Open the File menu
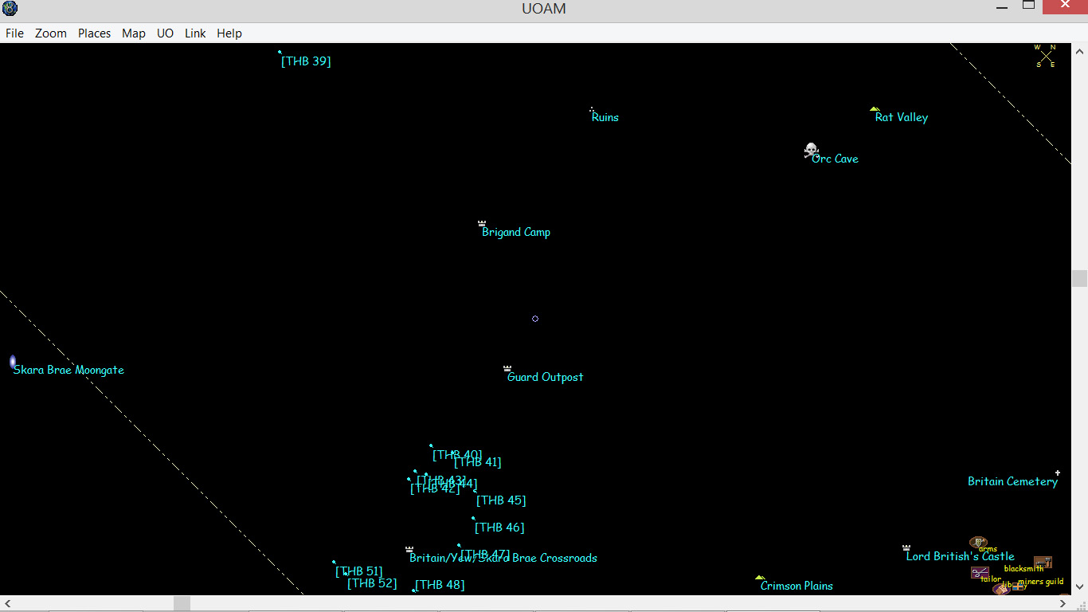Viewport: 1088px width, 612px height. coord(14,33)
